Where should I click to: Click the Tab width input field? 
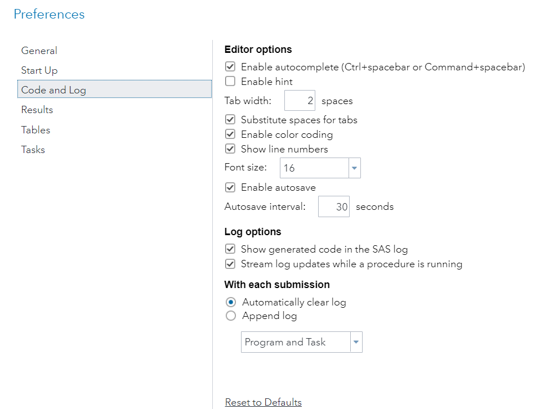click(x=300, y=101)
